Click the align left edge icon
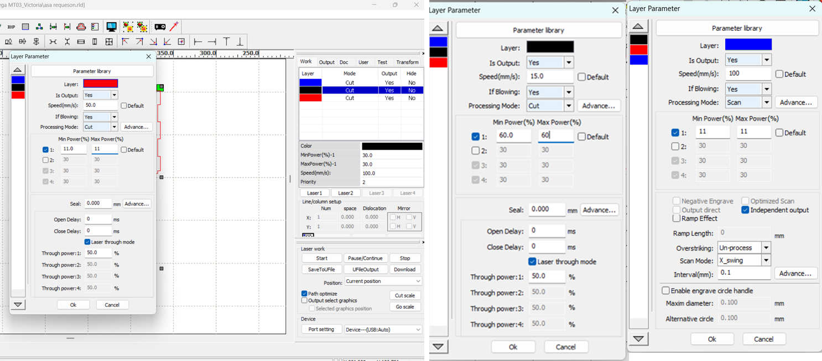This screenshot has height=361, width=822. point(197,41)
